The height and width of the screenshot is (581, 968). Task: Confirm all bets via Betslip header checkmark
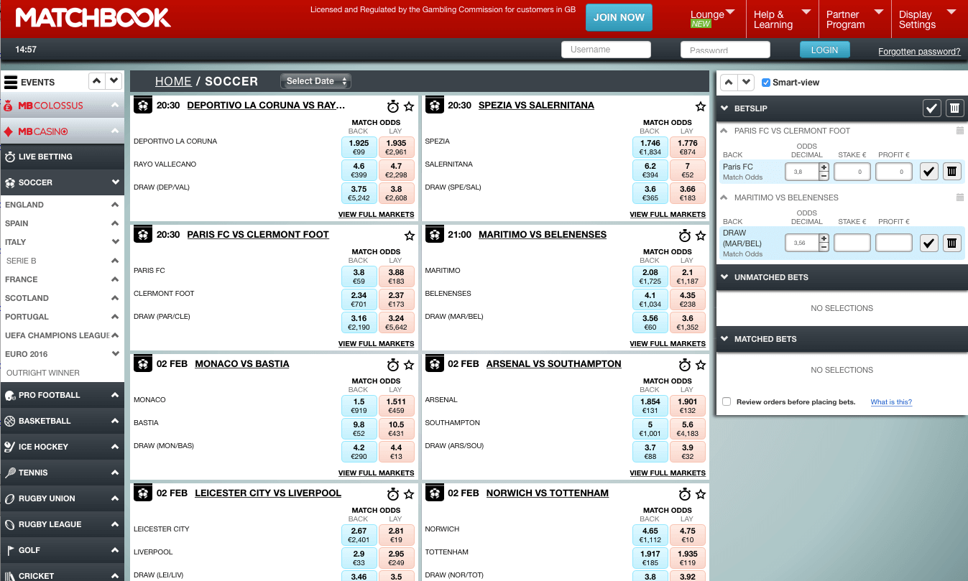pos(932,108)
